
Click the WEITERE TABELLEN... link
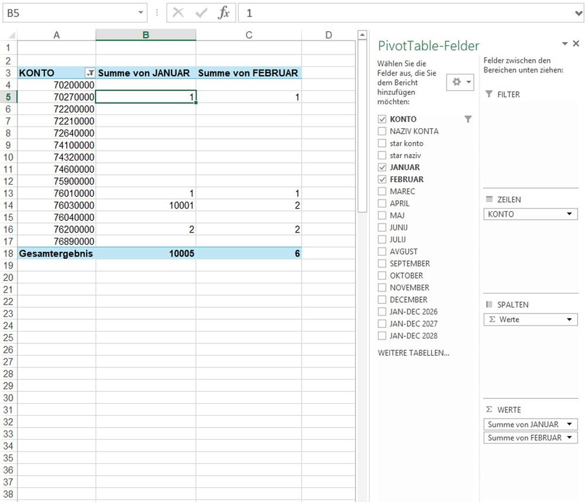[x=413, y=353]
